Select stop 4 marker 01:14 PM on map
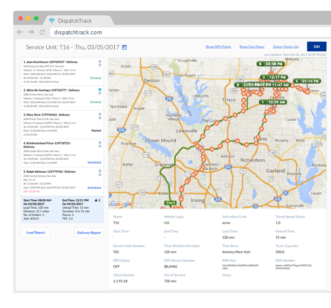Image resolution: width=331 pixels, height=308 pixels. pyautogui.click(x=307, y=81)
